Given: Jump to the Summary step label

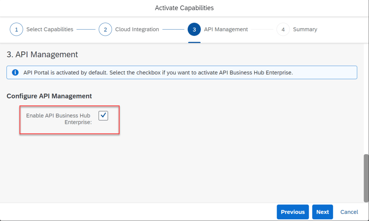Looking at the screenshot, I should pos(305,30).
